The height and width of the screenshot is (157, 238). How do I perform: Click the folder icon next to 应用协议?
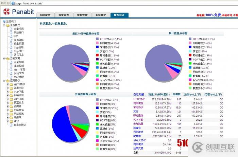[8, 81]
